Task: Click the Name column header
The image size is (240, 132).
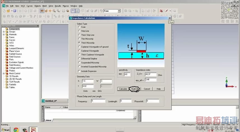Action: point(53,107)
